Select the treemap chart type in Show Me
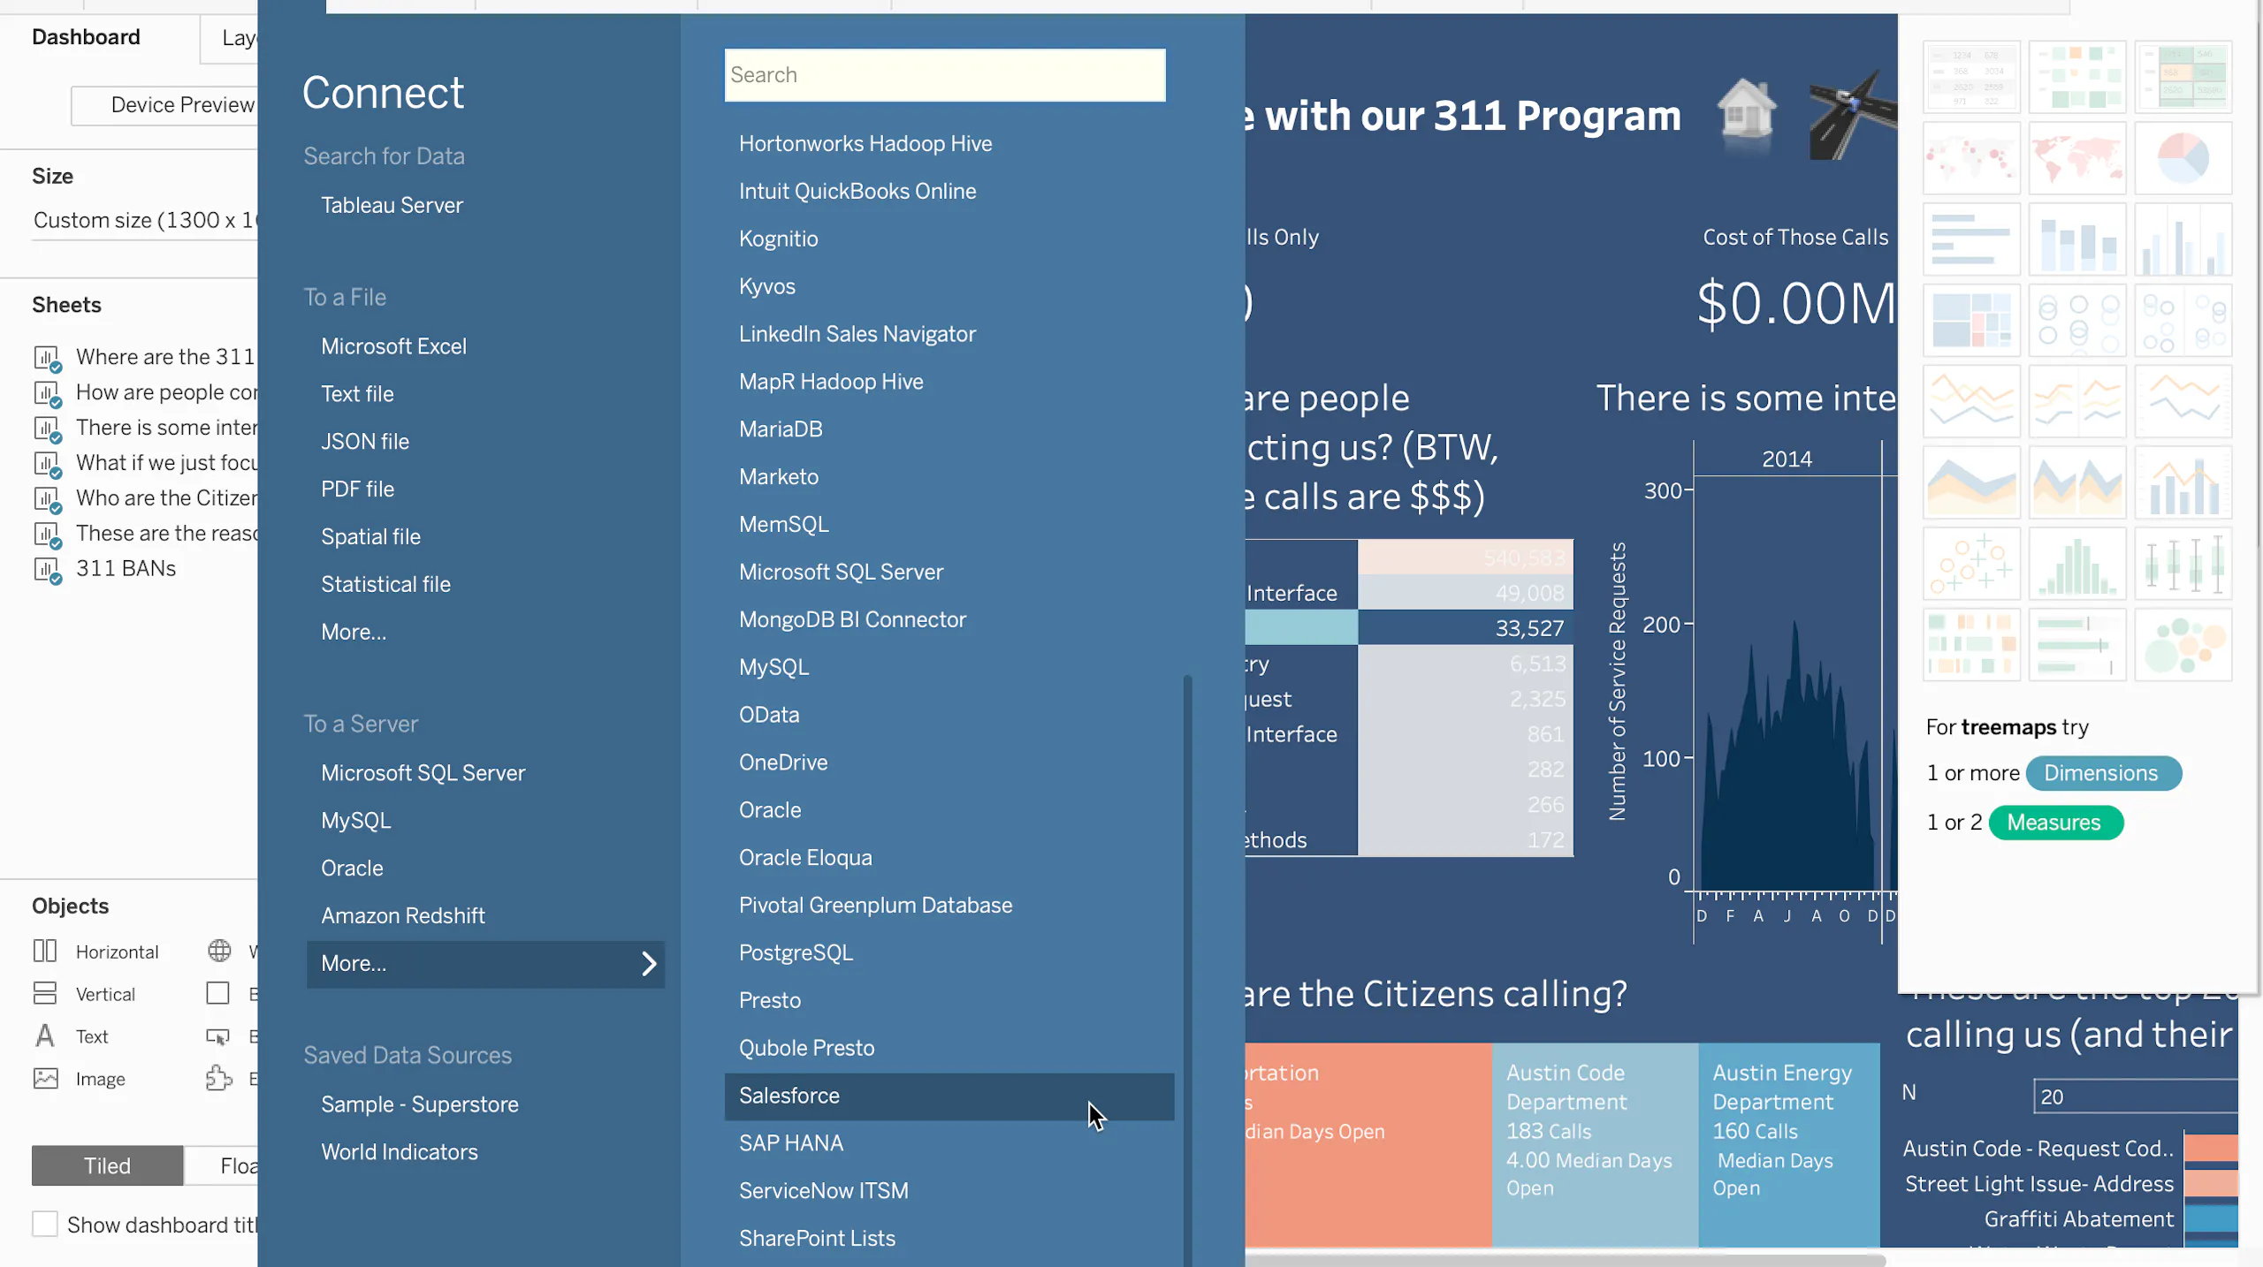 1971,320
